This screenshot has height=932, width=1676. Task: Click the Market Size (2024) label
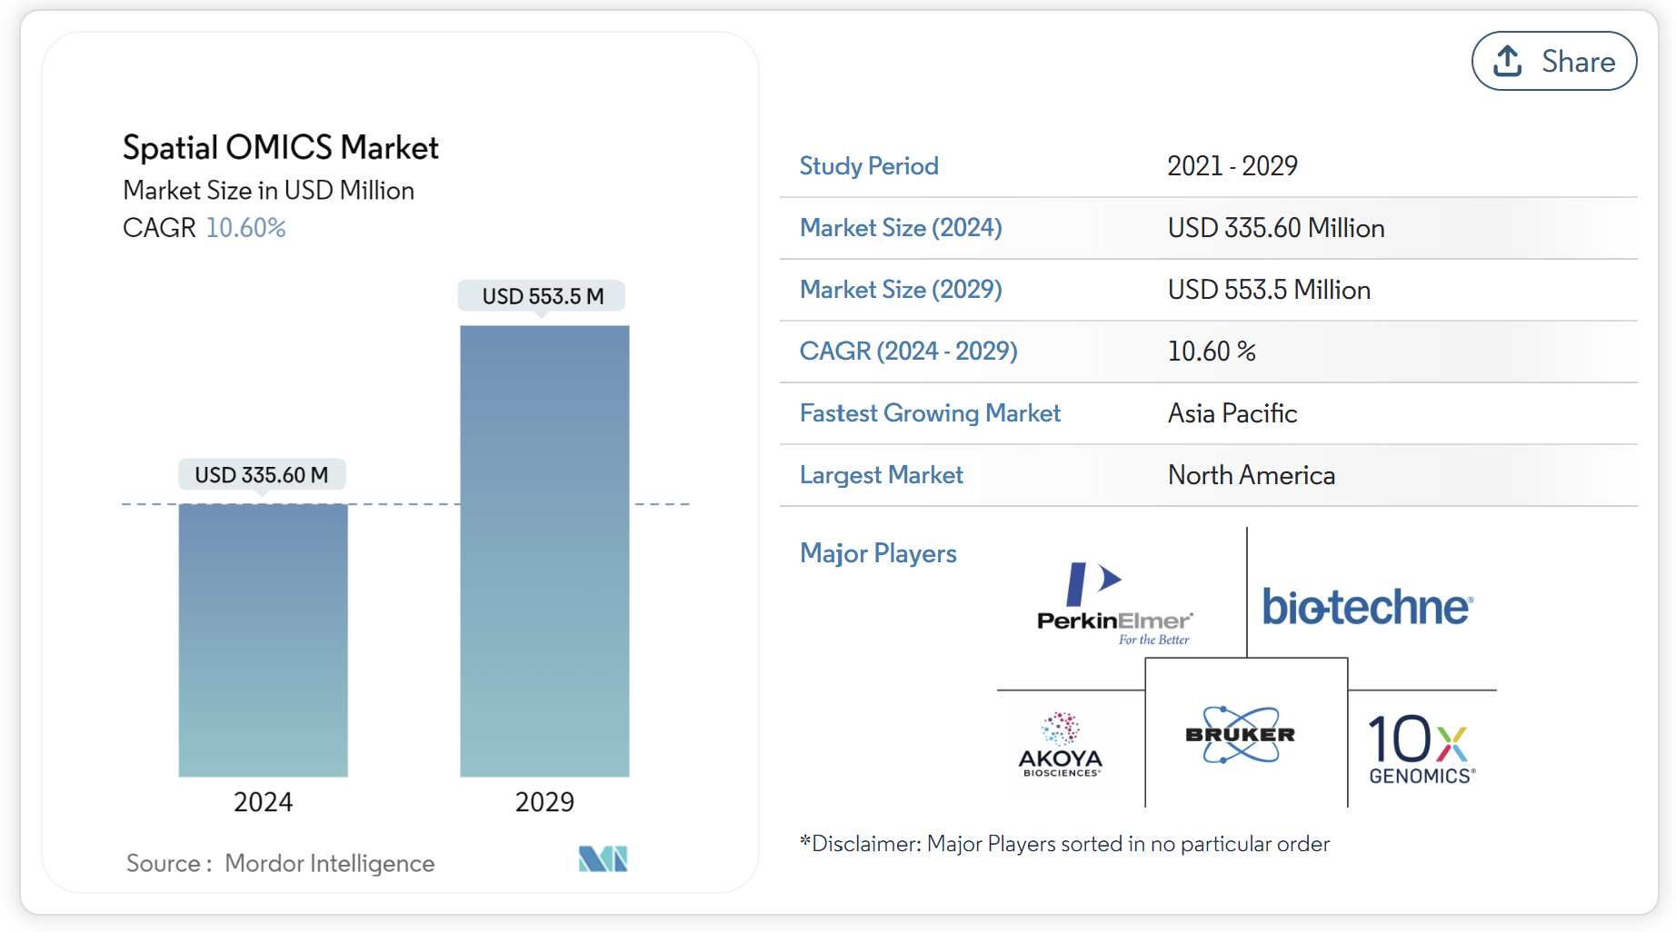(901, 228)
